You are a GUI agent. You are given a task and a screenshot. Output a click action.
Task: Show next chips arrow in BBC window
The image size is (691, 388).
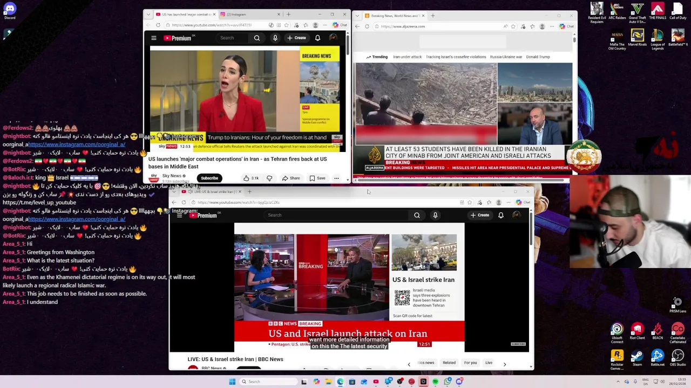(x=505, y=364)
